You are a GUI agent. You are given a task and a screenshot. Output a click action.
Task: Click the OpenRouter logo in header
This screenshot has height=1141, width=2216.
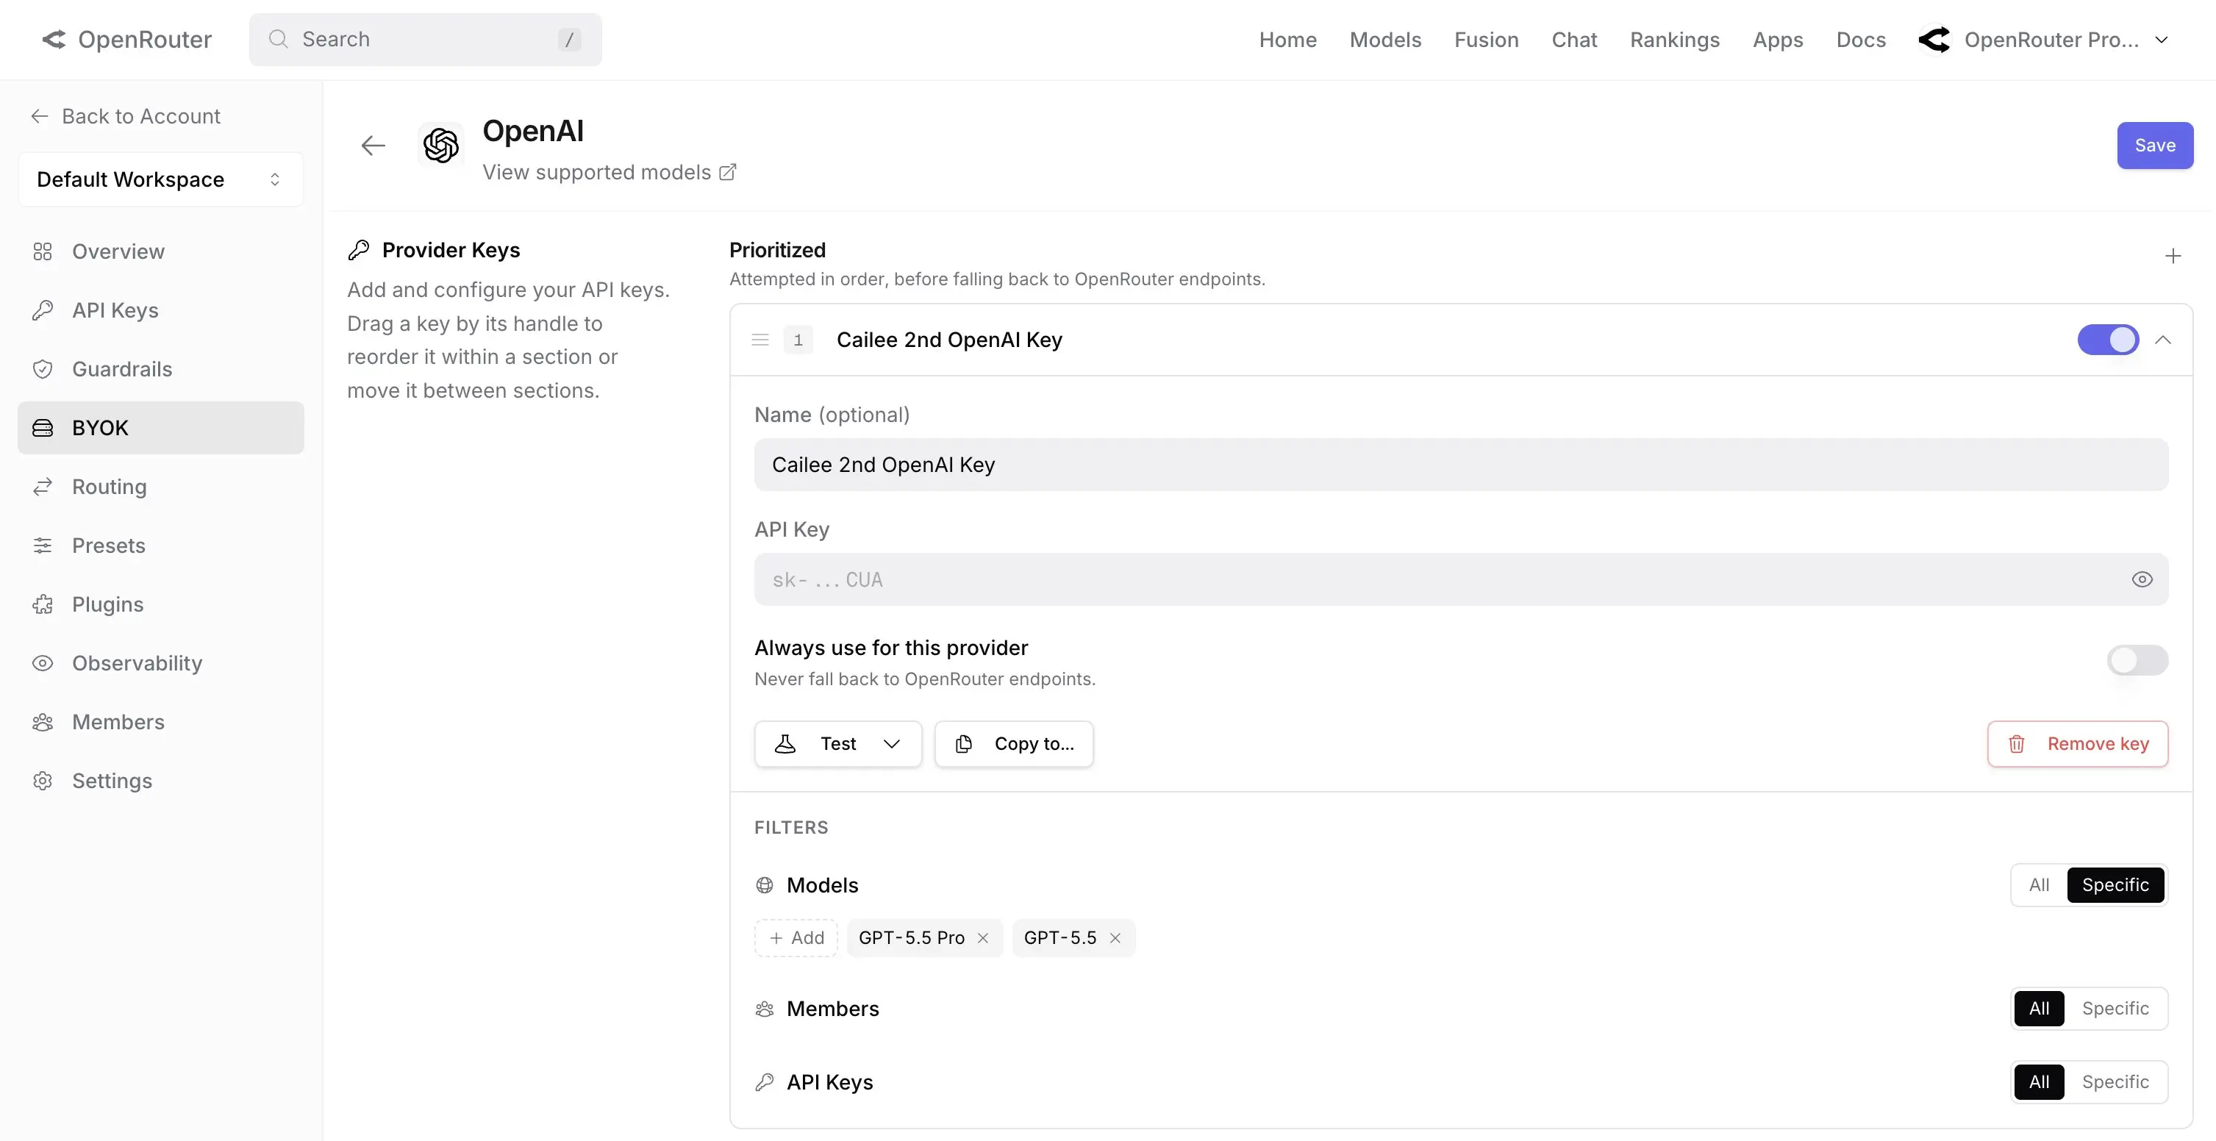tap(126, 40)
